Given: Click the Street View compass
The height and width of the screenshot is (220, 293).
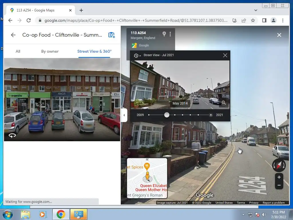Looking at the screenshot, I should pos(279,165).
